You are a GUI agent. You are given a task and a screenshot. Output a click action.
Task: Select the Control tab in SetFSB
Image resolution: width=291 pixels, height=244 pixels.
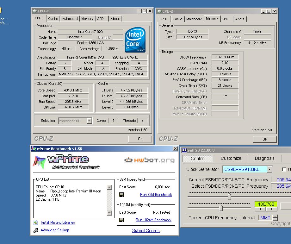click(x=198, y=159)
